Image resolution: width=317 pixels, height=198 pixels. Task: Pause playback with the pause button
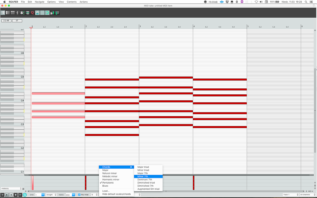11,195
